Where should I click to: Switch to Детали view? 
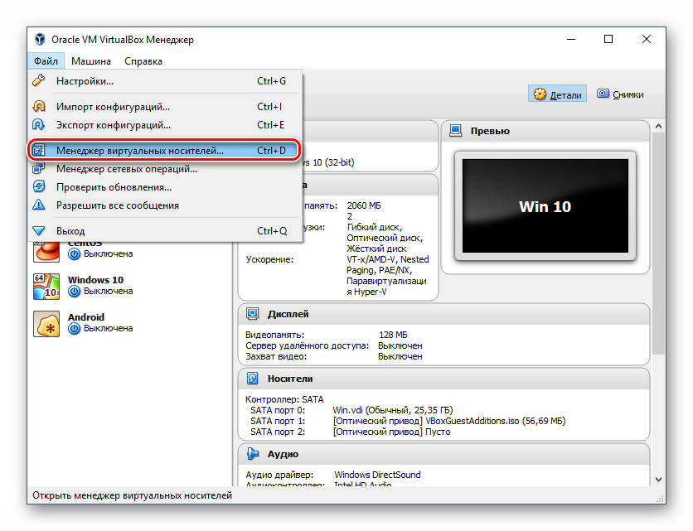pyautogui.click(x=557, y=94)
